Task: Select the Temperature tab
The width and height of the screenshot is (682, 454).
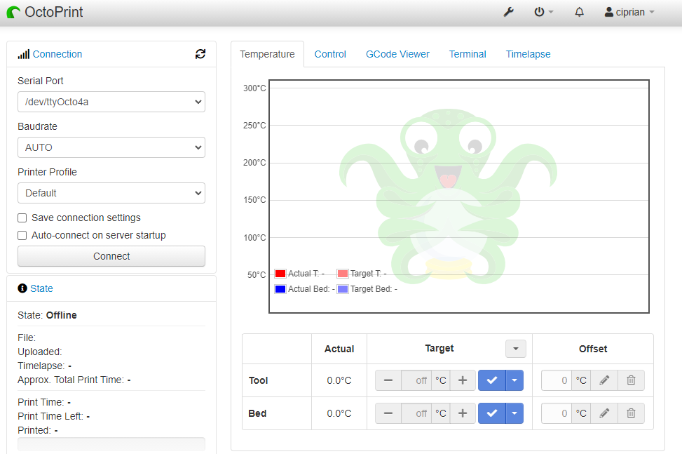Action: [x=267, y=54]
